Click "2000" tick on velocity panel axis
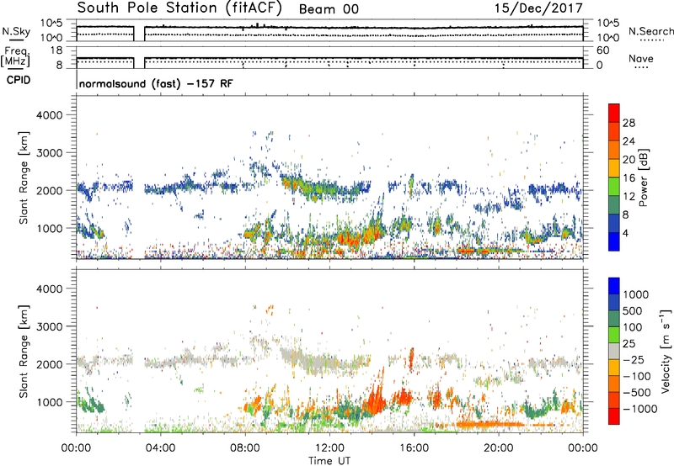Image resolution: width=674 pixels, height=466 pixels. click(49, 364)
